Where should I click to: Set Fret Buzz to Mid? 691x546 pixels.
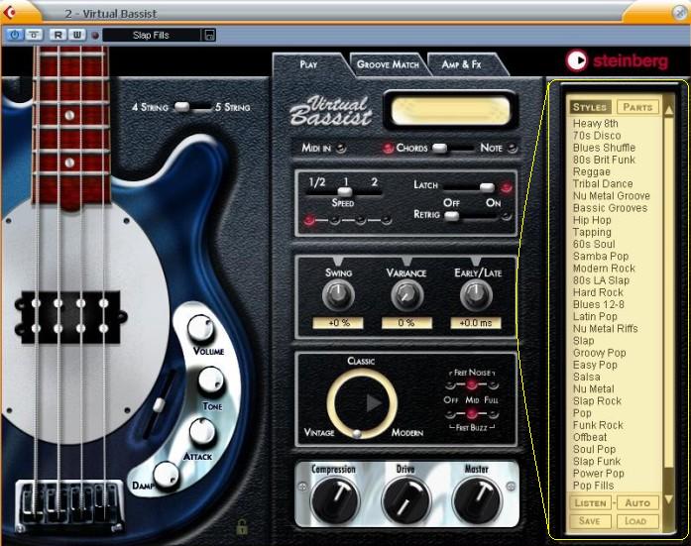[471, 414]
